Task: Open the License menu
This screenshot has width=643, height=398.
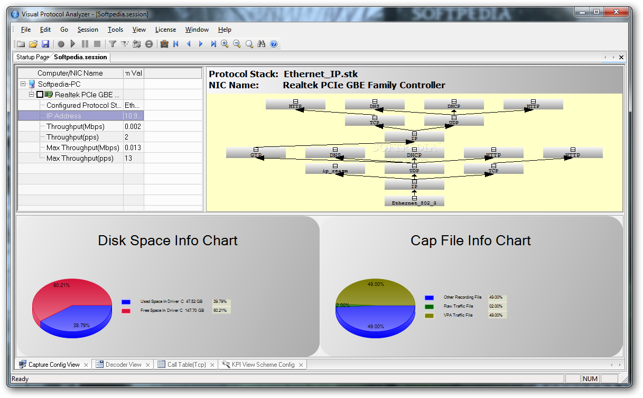Action: coord(166,30)
